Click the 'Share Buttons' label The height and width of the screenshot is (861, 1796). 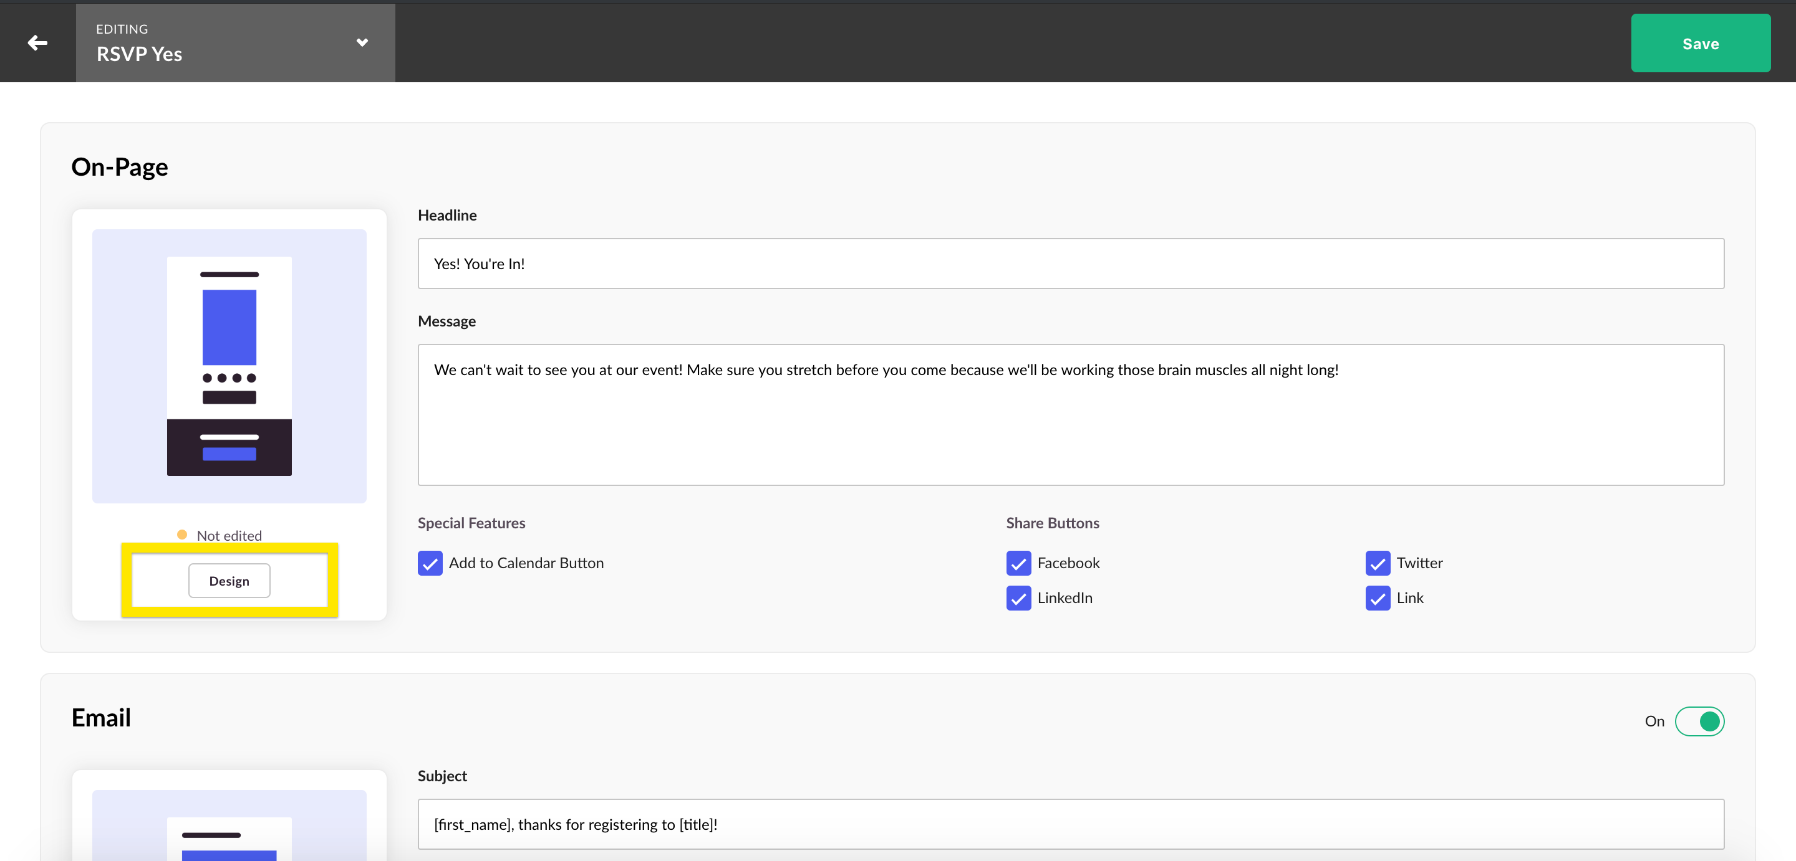[1052, 523]
